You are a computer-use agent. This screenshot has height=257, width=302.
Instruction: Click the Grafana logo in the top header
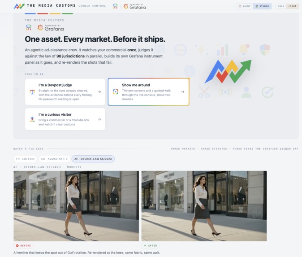coord(134,6)
